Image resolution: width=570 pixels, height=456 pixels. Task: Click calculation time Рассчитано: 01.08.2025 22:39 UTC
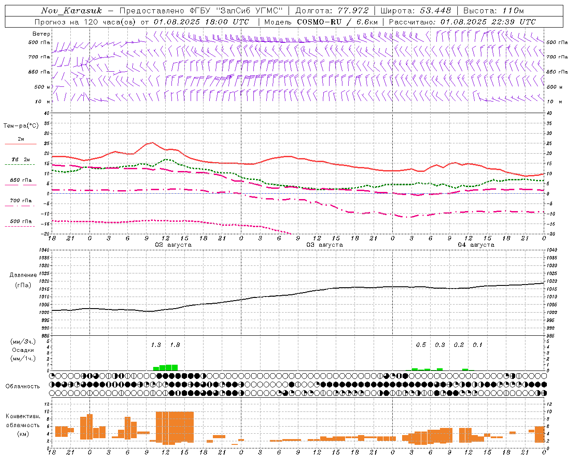click(462, 22)
